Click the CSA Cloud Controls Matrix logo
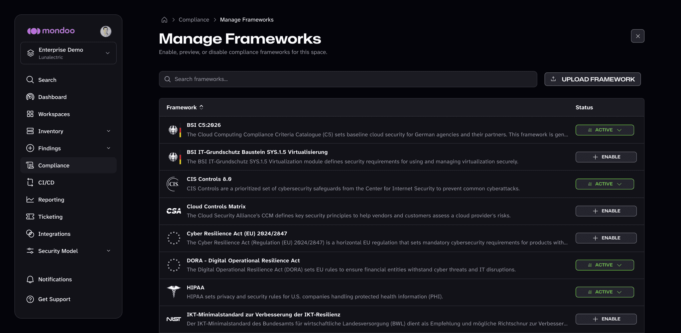Image resolution: width=681 pixels, height=333 pixels. pos(174,211)
